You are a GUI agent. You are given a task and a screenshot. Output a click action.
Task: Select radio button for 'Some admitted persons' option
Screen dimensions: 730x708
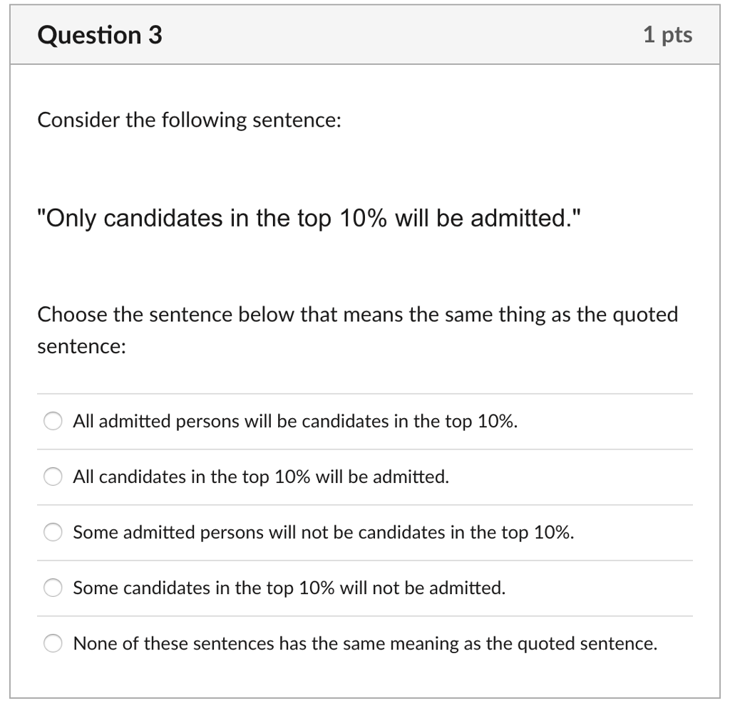pyautogui.click(x=53, y=531)
